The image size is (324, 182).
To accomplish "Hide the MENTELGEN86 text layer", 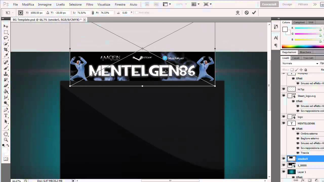I will pyautogui.click(x=283, y=123).
